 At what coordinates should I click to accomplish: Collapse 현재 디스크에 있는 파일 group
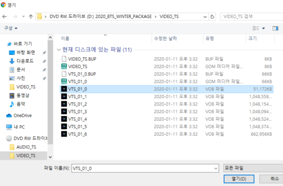(58, 50)
